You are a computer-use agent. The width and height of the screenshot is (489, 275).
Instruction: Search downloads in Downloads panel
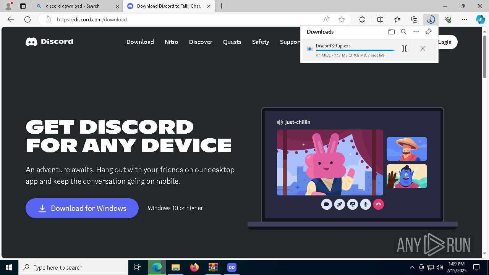pyautogui.click(x=403, y=32)
